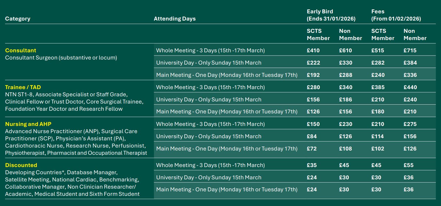Click the Trainee Whole Meeting £280 price
This screenshot has width=441, height=206.
click(x=313, y=87)
